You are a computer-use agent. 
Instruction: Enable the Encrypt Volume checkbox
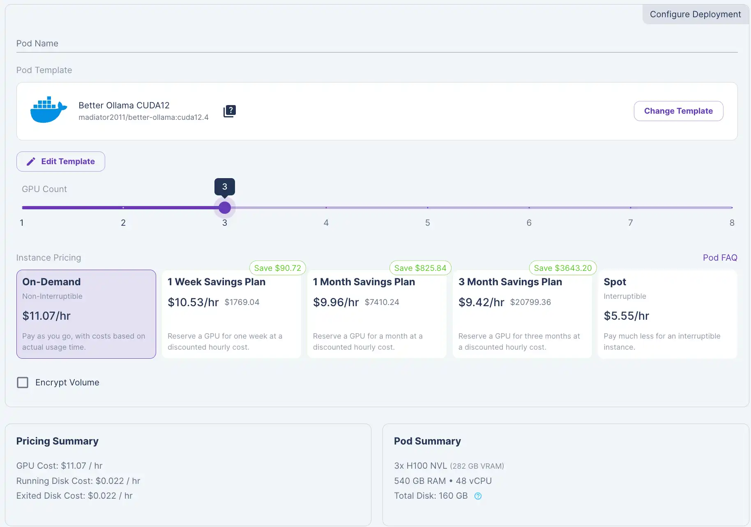click(23, 383)
